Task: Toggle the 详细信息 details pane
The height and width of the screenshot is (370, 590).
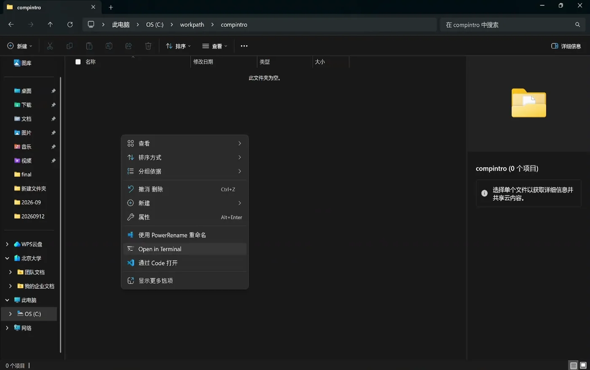Action: (x=566, y=46)
